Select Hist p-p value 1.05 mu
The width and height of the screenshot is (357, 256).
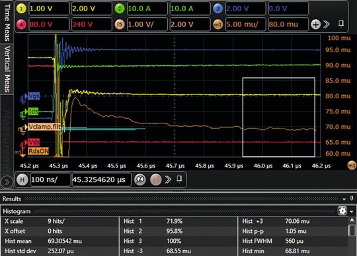pyautogui.click(x=296, y=231)
